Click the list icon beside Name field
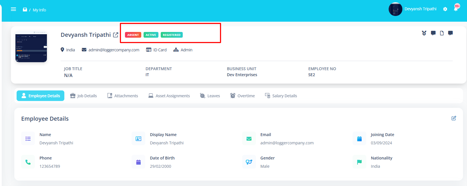 28,139
